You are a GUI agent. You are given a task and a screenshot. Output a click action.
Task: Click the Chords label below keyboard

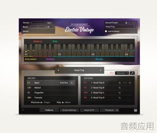point(99,59)
